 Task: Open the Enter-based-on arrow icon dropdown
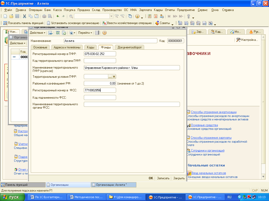(x=72, y=33)
